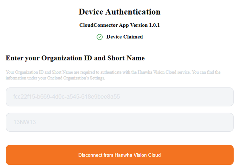237x168 pixels.
Task: Click the Device Claimed status text
Action: coord(125,37)
